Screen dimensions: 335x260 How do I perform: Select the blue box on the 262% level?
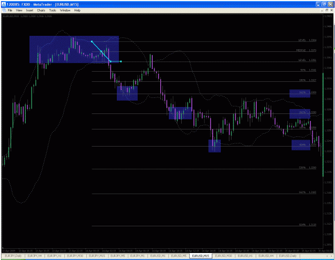pos(300,114)
